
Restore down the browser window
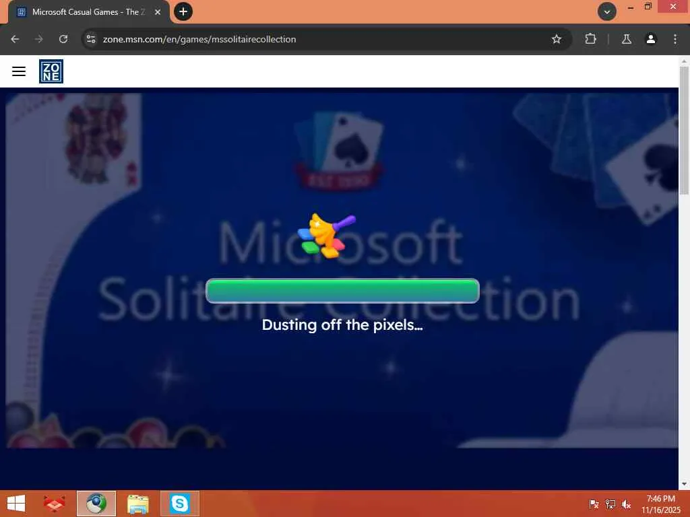(x=648, y=6)
